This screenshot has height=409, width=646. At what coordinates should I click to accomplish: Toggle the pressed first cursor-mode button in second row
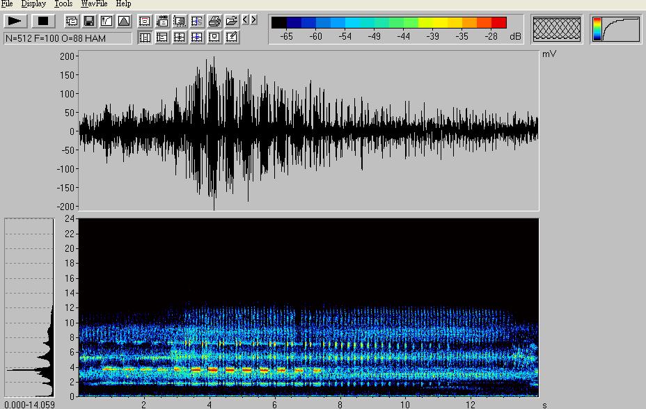145,37
